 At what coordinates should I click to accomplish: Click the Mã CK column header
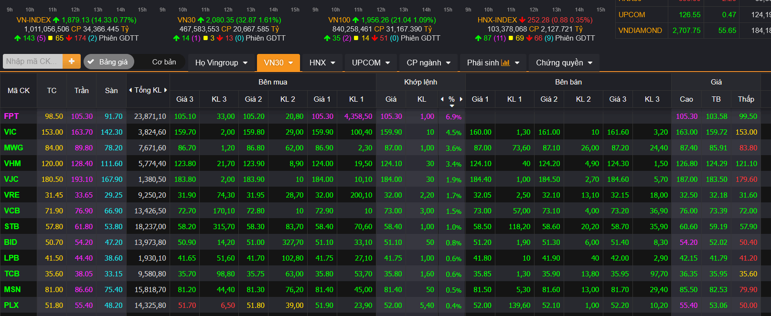pyautogui.click(x=19, y=91)
